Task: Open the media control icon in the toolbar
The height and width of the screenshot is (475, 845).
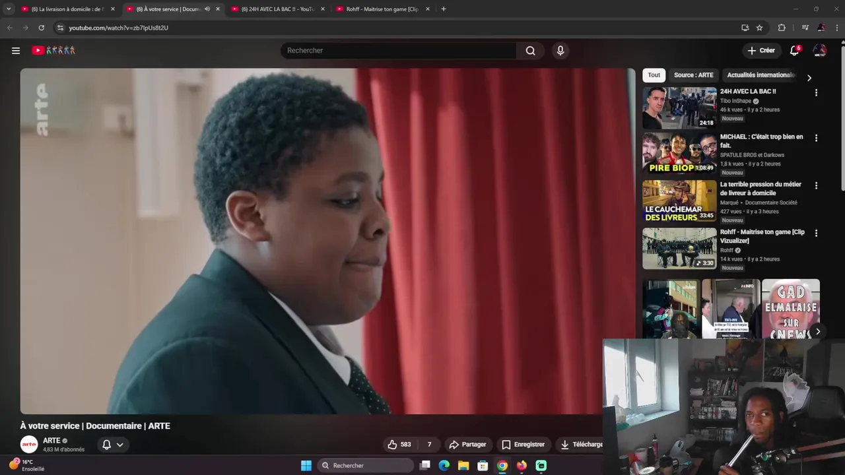Action: [x=805, y=28]
